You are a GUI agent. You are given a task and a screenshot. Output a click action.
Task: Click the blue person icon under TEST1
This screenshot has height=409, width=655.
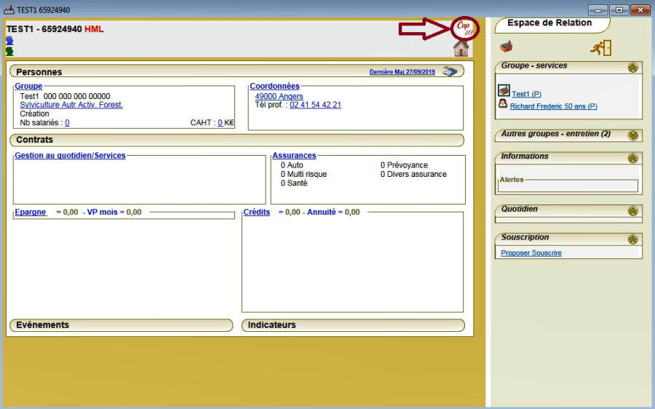(9, 41)
